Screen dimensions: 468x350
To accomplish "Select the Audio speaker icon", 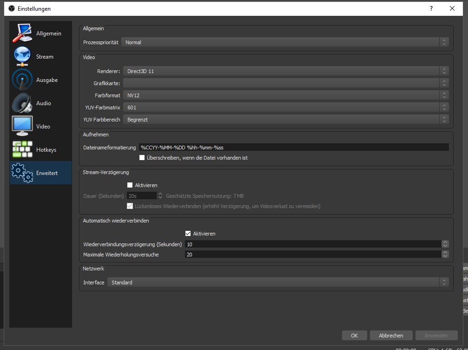I will tap(22, 103).
